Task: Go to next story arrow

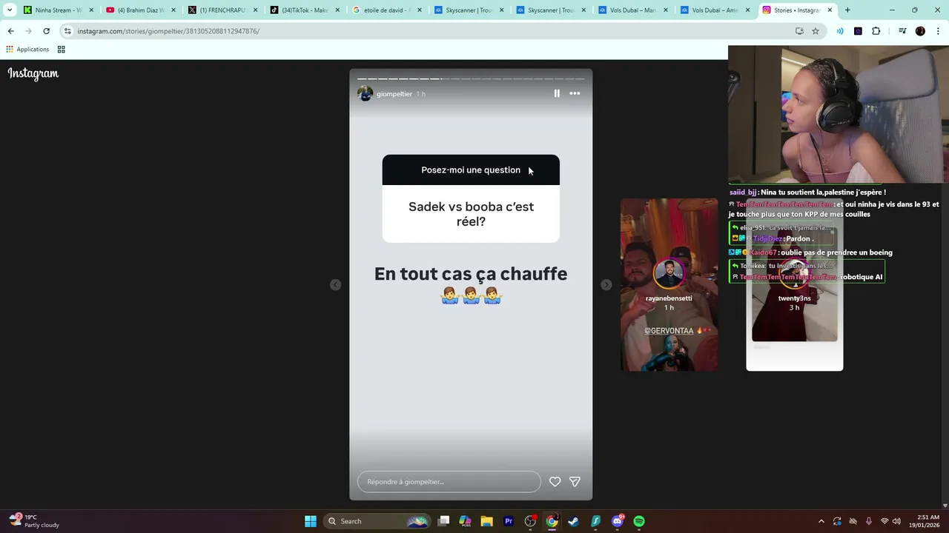Action: pyautogui.click(x=606, y=285)
